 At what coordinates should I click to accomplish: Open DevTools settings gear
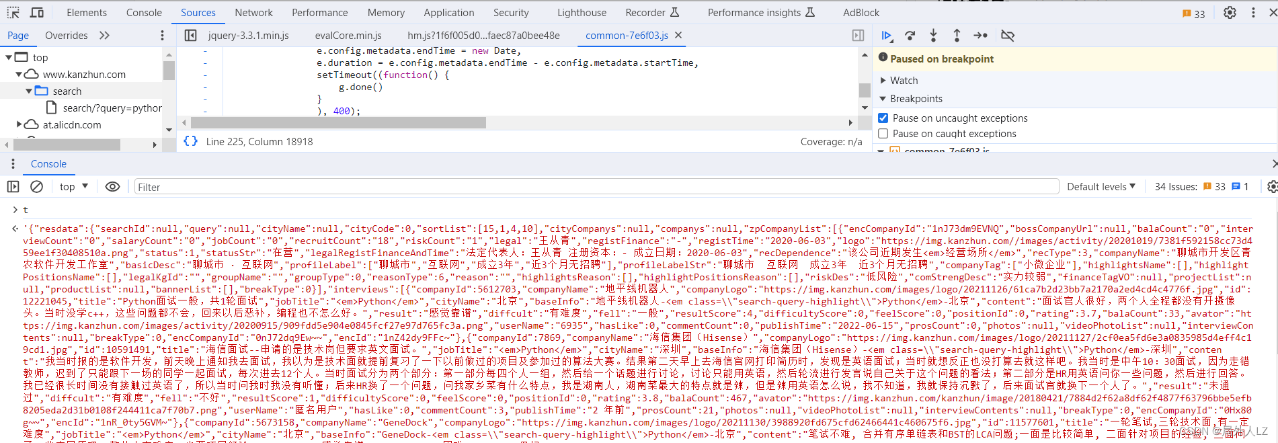[1230, 12]
